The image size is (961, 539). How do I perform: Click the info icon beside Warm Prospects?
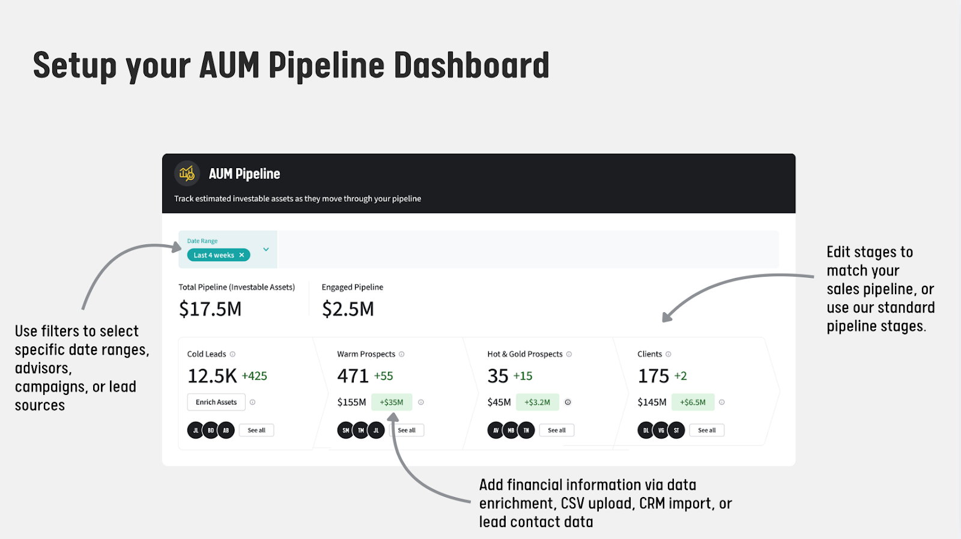[402, 354]
